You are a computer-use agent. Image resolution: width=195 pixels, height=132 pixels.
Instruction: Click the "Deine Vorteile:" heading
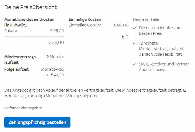click(x=146, y=19)
